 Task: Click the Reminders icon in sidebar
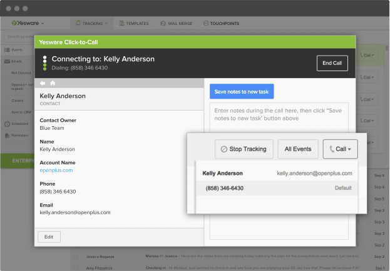point(8,135)
